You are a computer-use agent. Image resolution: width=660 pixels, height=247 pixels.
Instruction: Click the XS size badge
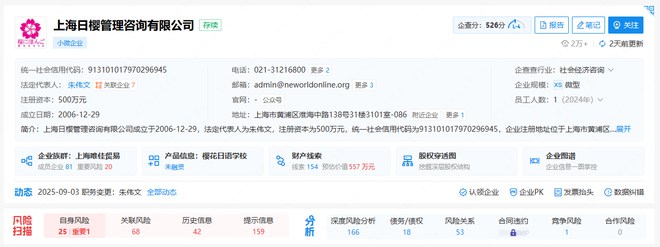(558, 85)
